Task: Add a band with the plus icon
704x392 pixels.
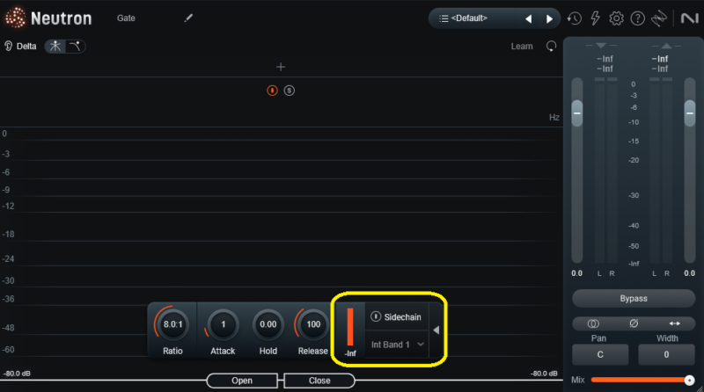Action: pos(281,68)
